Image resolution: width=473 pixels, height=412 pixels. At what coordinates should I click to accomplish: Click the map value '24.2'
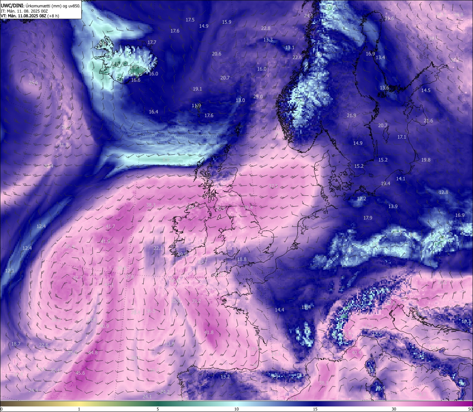165,392
